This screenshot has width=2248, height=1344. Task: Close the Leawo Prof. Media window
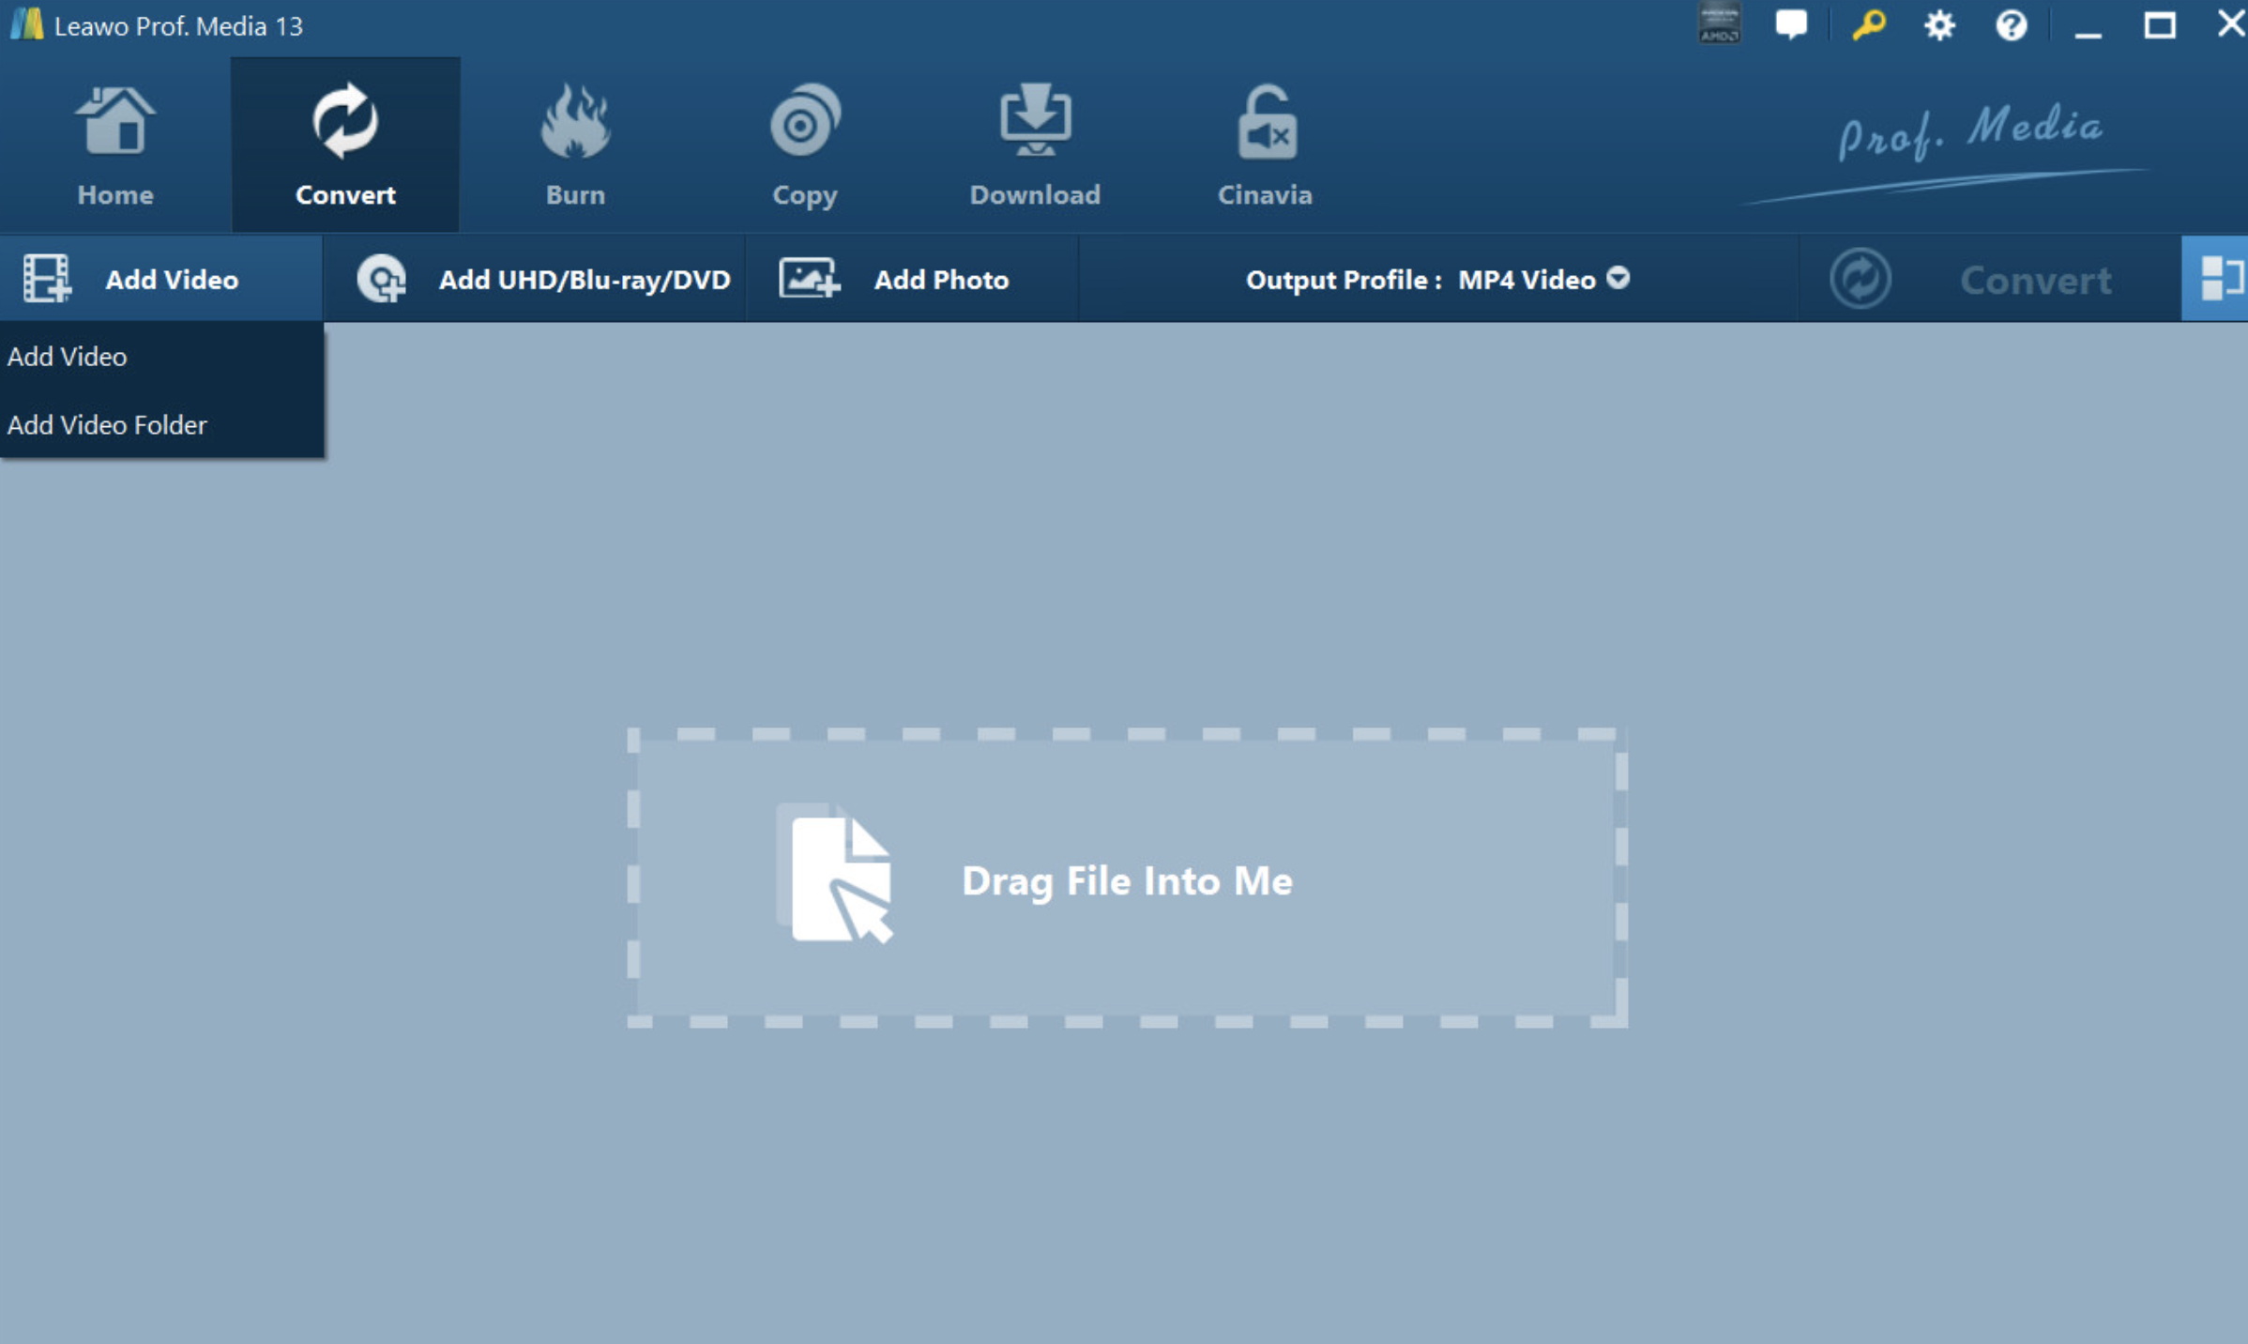[2231, 23]
